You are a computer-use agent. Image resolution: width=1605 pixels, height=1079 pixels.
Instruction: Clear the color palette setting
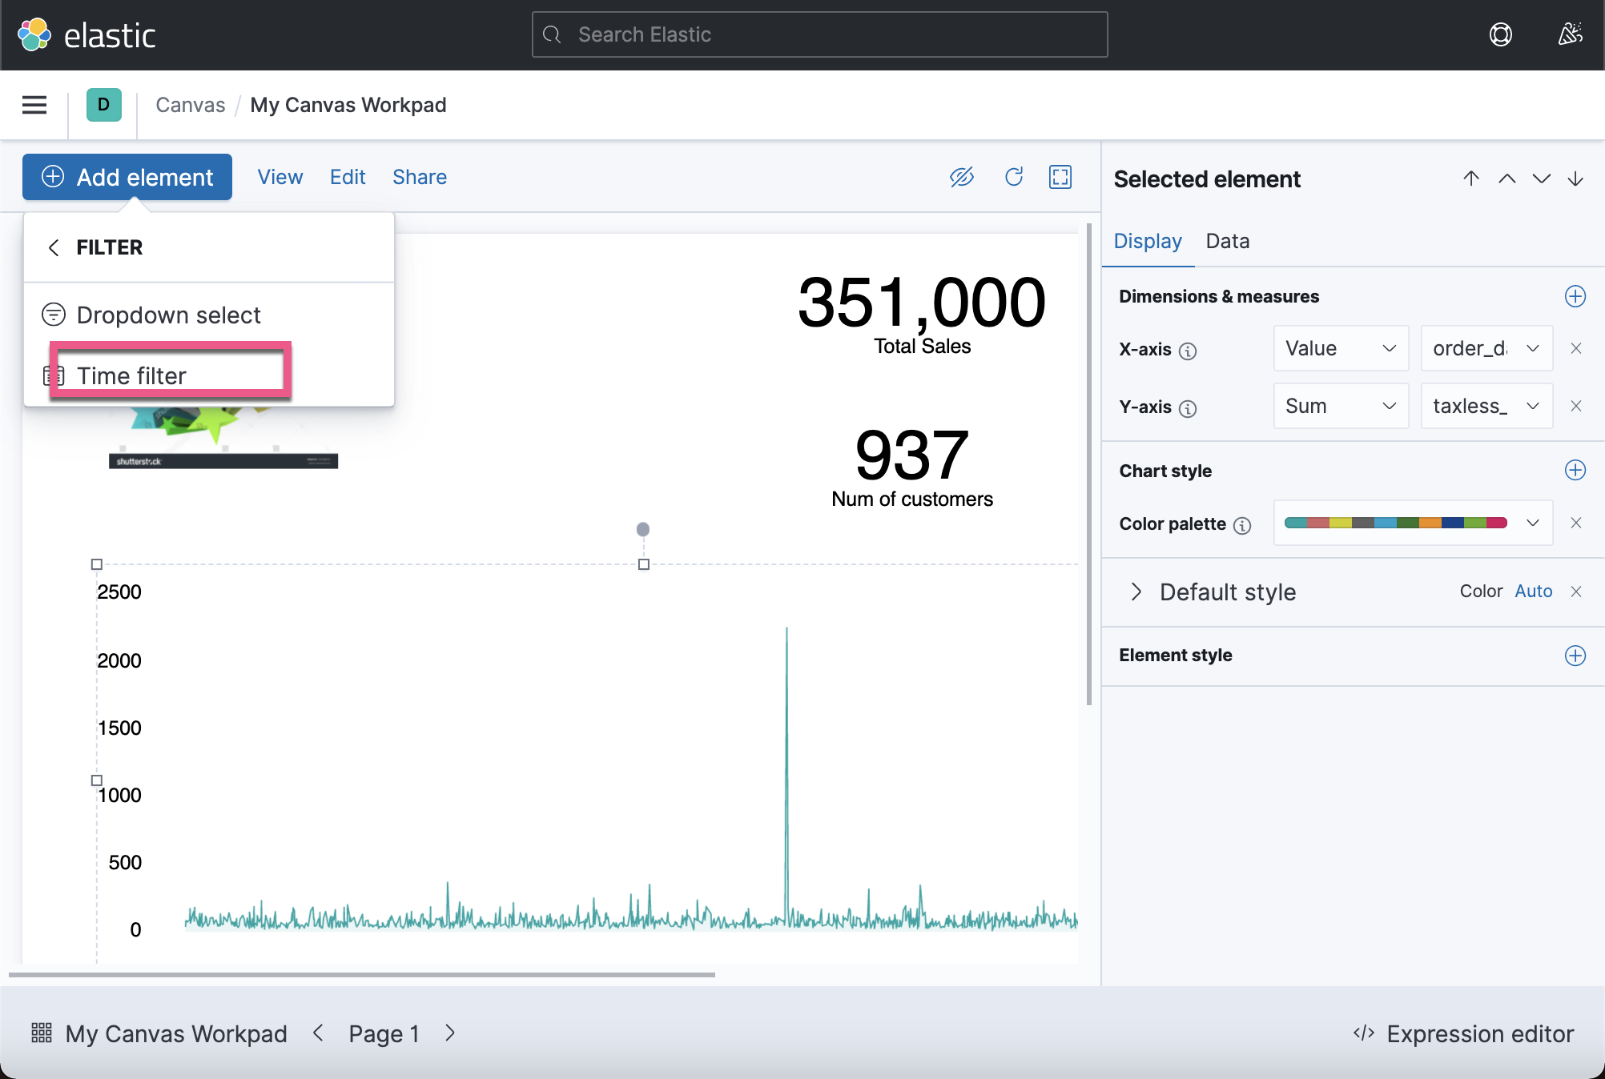tap(1576, 523)
